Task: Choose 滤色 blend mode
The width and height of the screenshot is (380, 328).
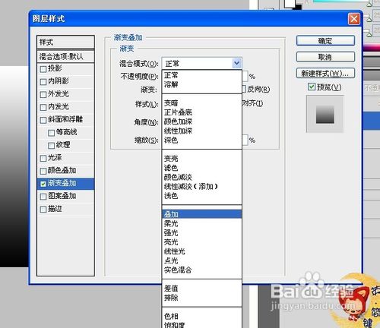Action: coord(202,168)
